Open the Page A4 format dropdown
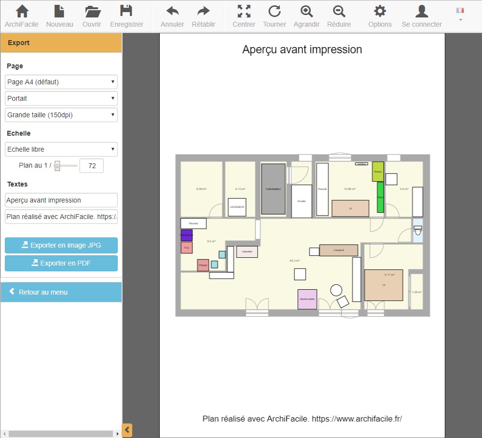The width and height of the screenshot is (482, 438). pyautogui.click(x=61, y=82)
